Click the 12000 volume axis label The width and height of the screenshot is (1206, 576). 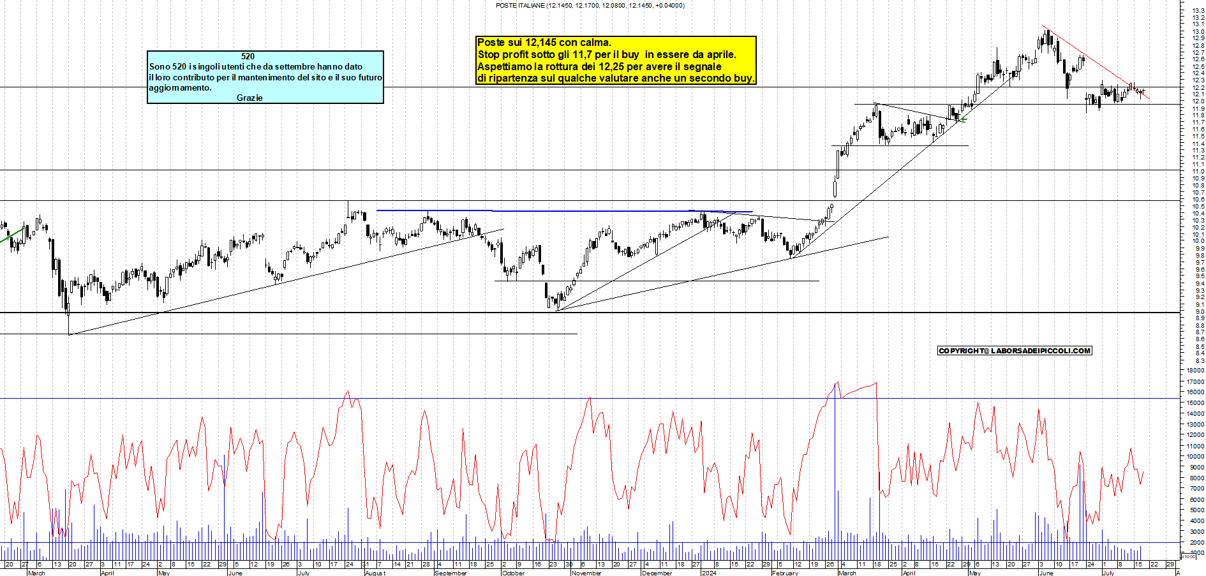(x=1195, y=435)
